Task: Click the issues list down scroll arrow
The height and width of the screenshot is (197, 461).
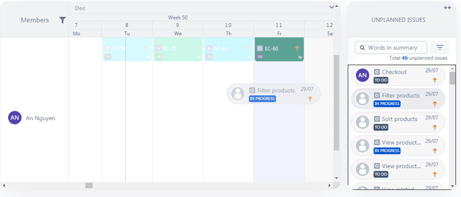Action: click(x=452, y=186)
